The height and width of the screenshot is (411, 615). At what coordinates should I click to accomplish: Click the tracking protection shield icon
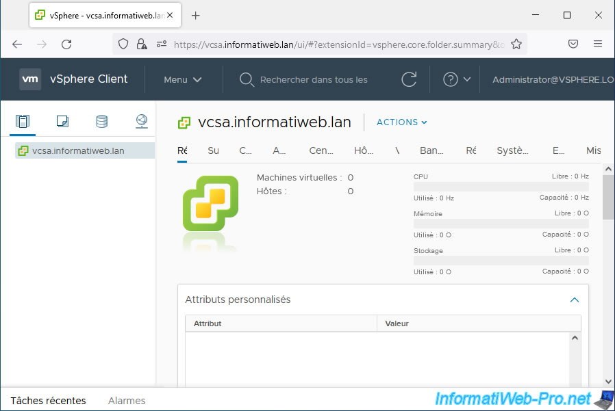(x=123, y=44)
